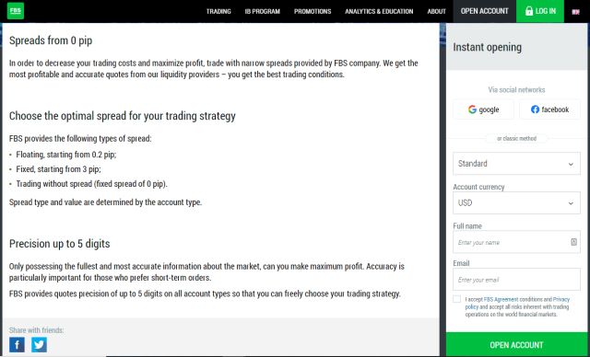Open the Promotions menu

[313, 11]
